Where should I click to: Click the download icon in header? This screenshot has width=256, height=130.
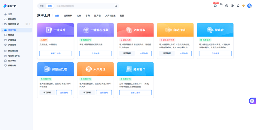coord(232,6)
